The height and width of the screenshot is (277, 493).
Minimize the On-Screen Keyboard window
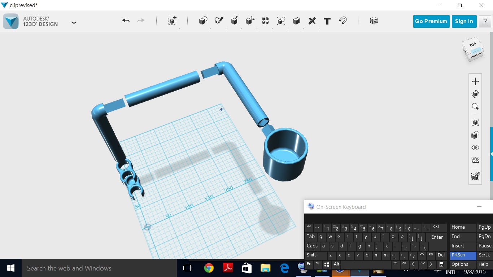click(x=479, y=207)
